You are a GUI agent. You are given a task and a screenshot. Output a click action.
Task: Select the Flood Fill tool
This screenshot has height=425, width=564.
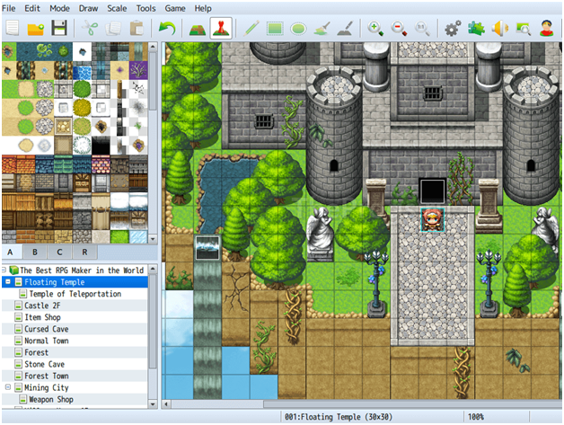[x=322, y=29]
